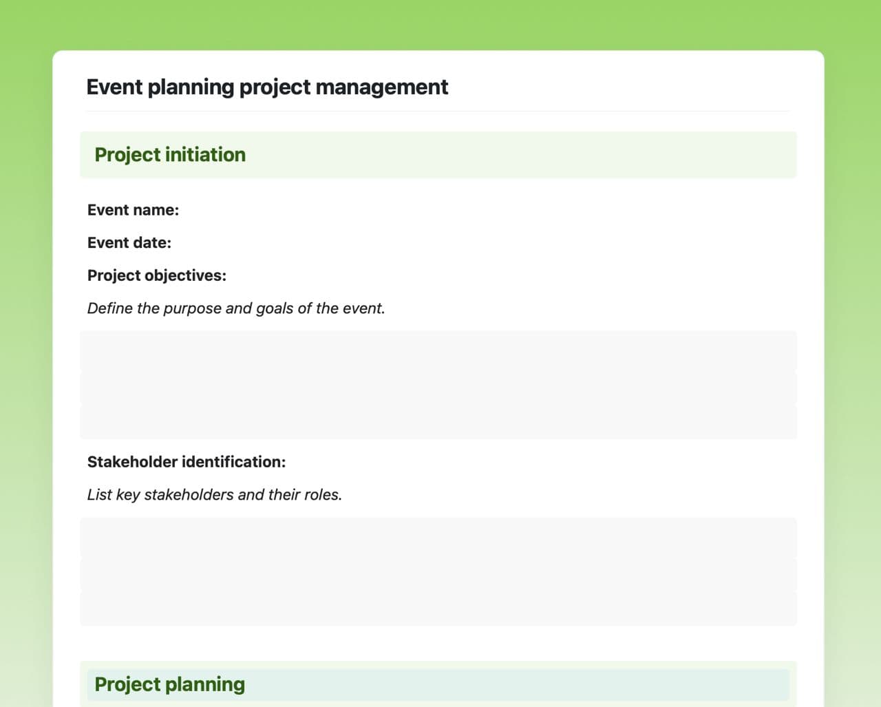This screenshot has height=707, width=881.
Task: Click first blank row under Project objectives
Action: (438, 350)
